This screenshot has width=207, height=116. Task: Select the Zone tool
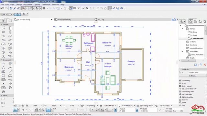click(x=4, y=56)
